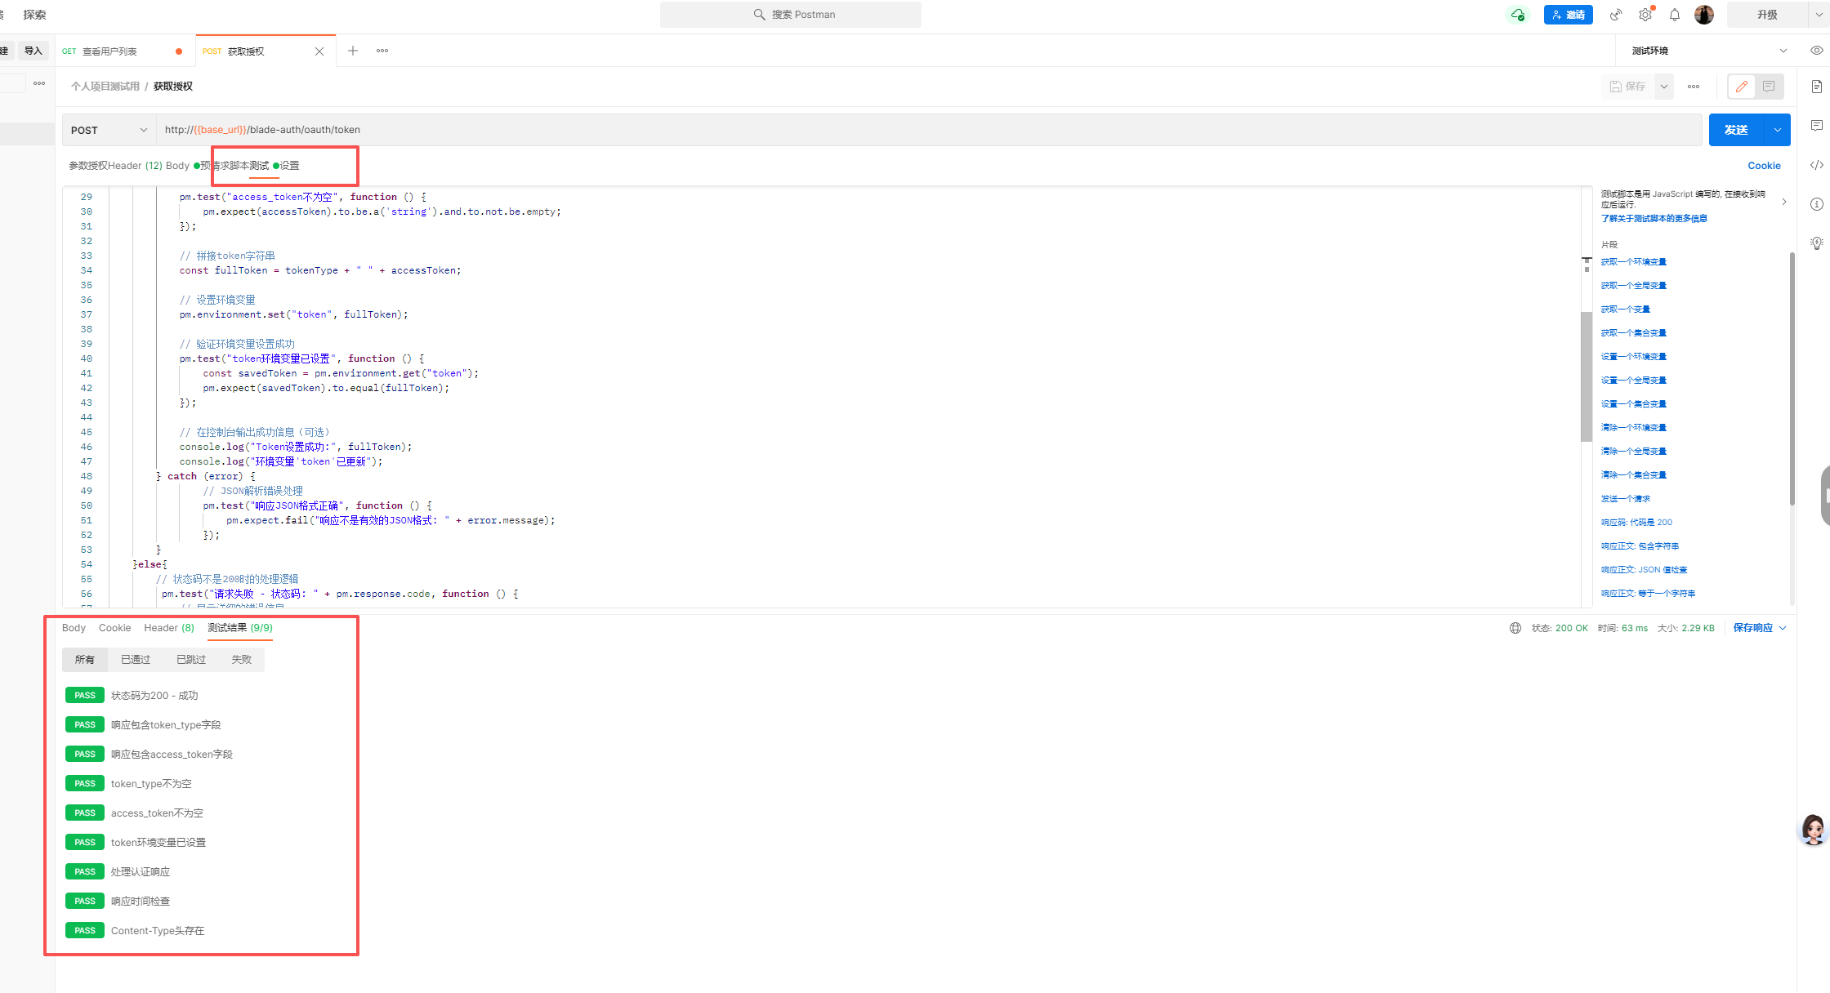Click the lightbulb icon in right sidebar
1830x993 pixels.
(1816, 243)
